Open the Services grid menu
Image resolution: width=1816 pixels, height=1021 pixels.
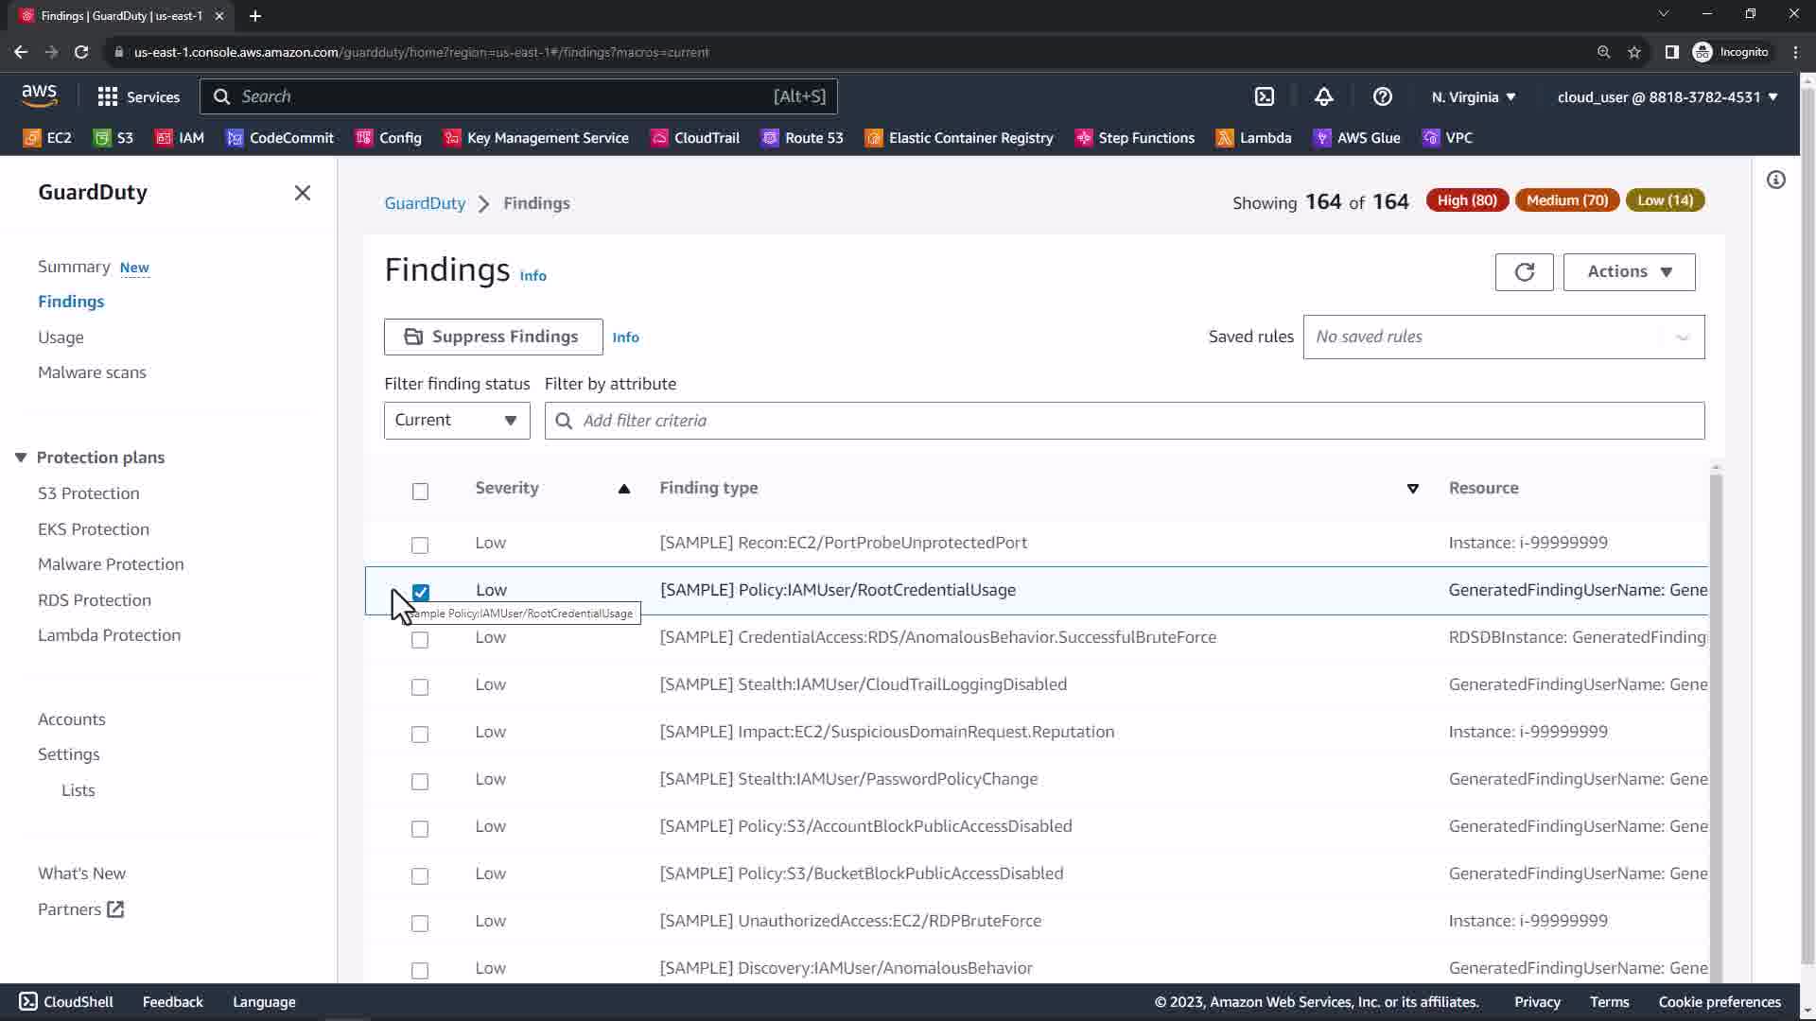138,96
